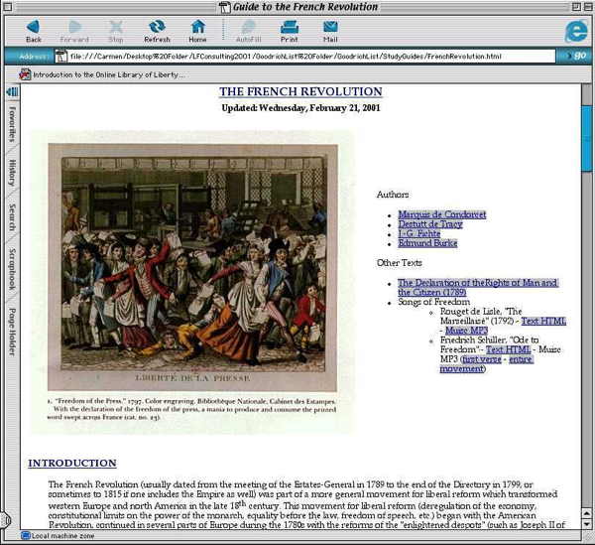This screenshot has height=545, width=595.
Task: Click the window zoom box
Action: tap(575, 7)
